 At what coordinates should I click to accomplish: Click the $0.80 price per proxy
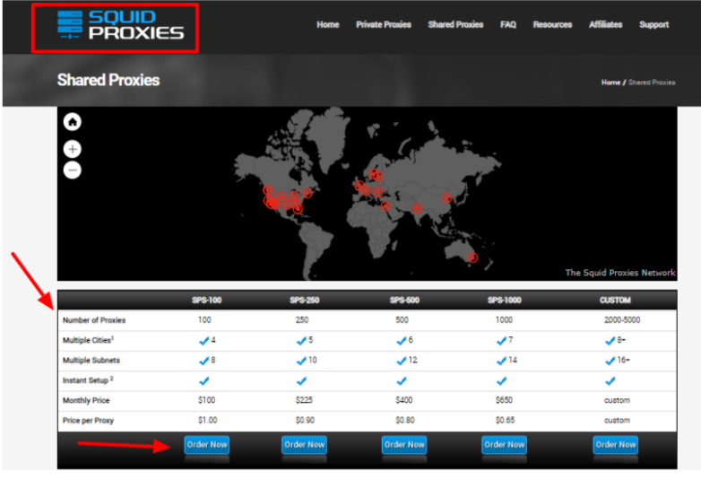tap(405, 420)
